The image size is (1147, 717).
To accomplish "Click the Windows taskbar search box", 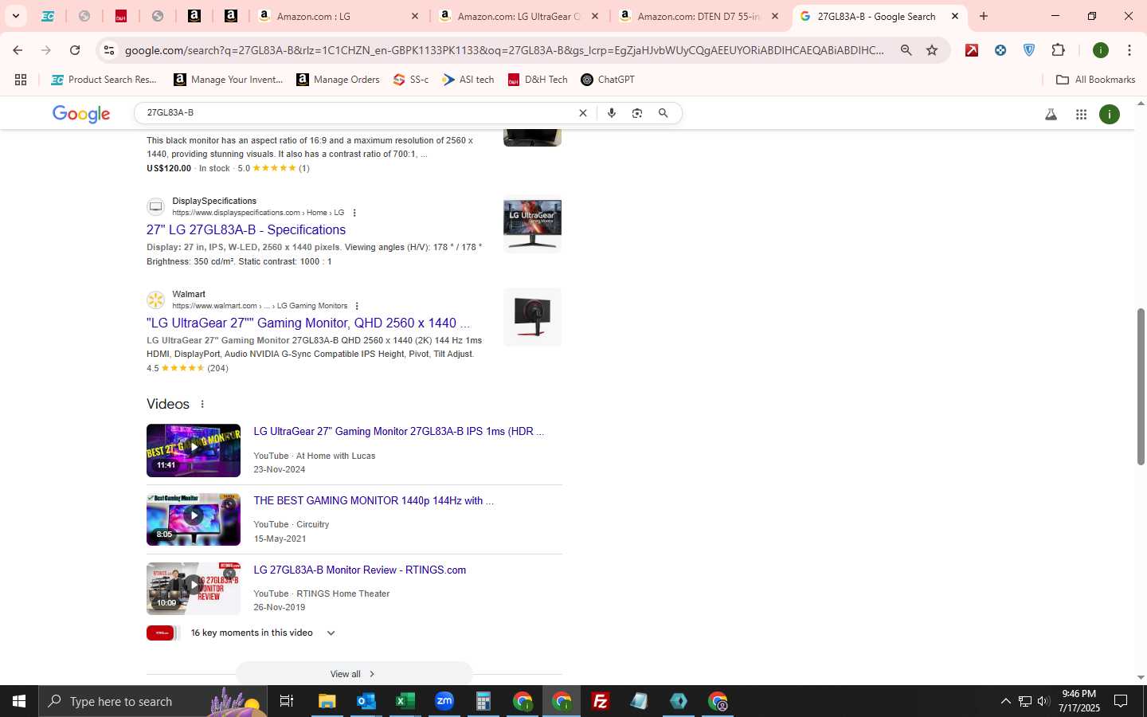I will 153,701.
